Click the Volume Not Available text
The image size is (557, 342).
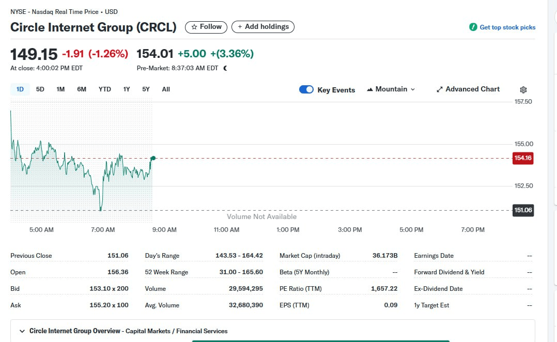point(262,216)
